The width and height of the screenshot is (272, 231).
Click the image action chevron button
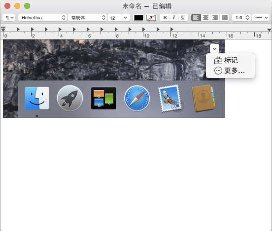214,49
